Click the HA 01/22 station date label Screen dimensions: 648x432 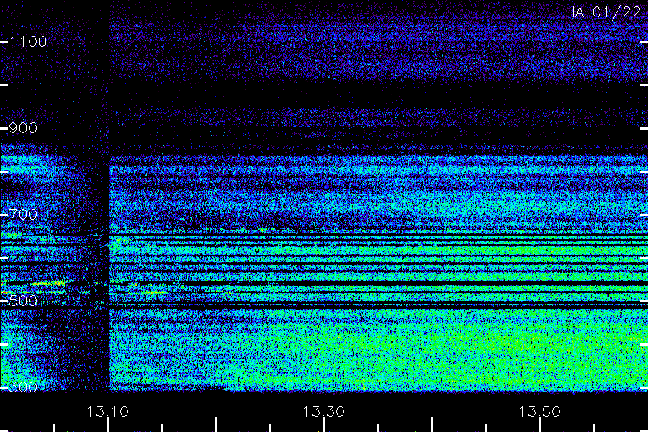[x=603, y=12]
